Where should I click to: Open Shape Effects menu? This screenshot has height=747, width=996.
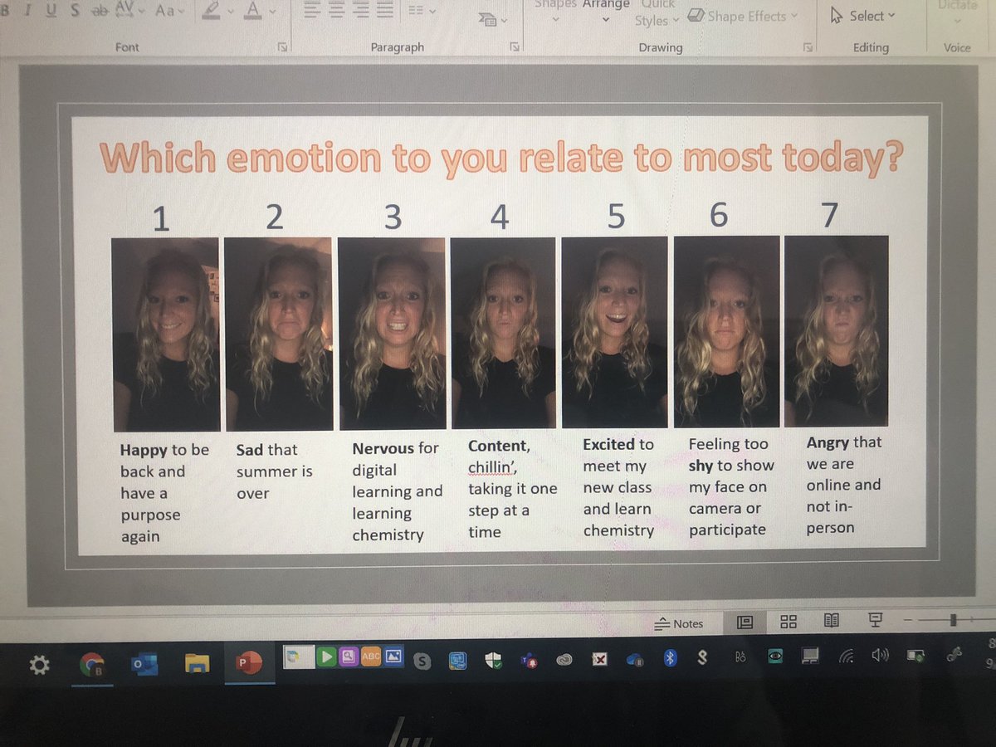(744, 16)
